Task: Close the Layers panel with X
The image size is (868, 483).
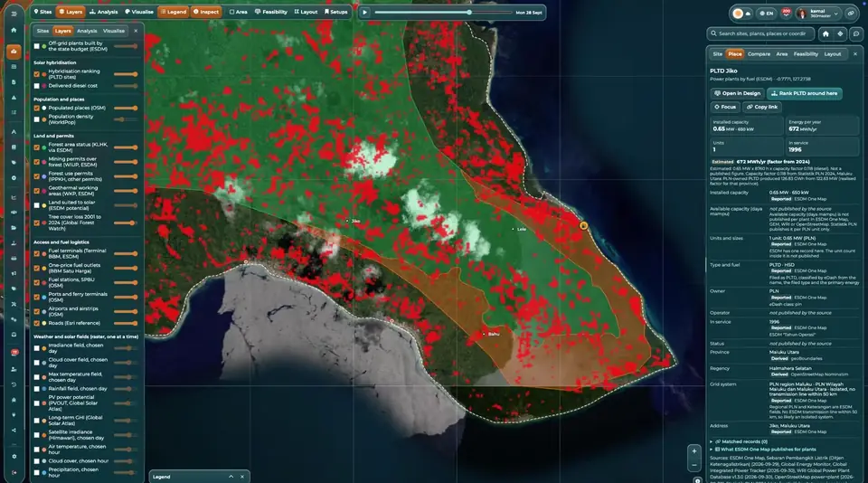Action: point(136,31)
